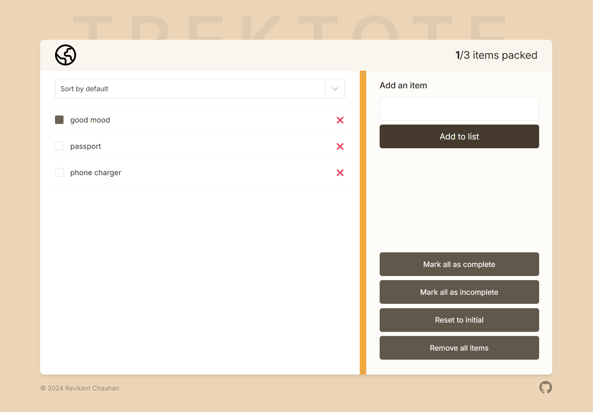The width and height of the screenshot is (593, 412).
Task: Click Remove all items button
Action: click(x=459, y=348)
